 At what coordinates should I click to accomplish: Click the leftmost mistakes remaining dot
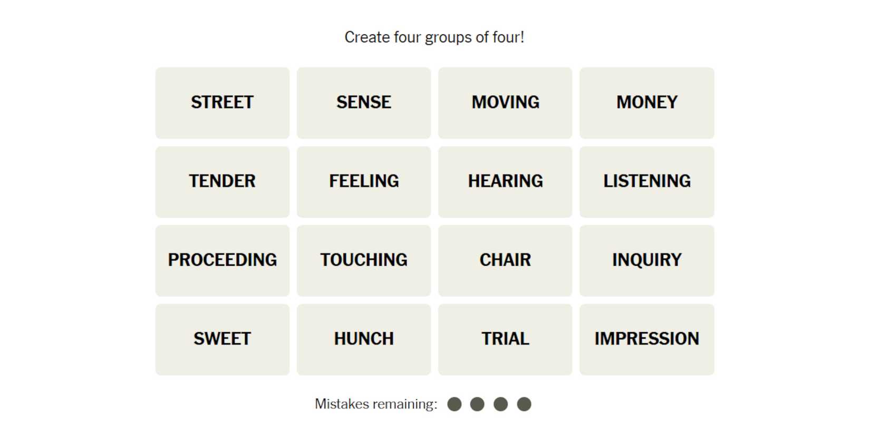[454, 404]
